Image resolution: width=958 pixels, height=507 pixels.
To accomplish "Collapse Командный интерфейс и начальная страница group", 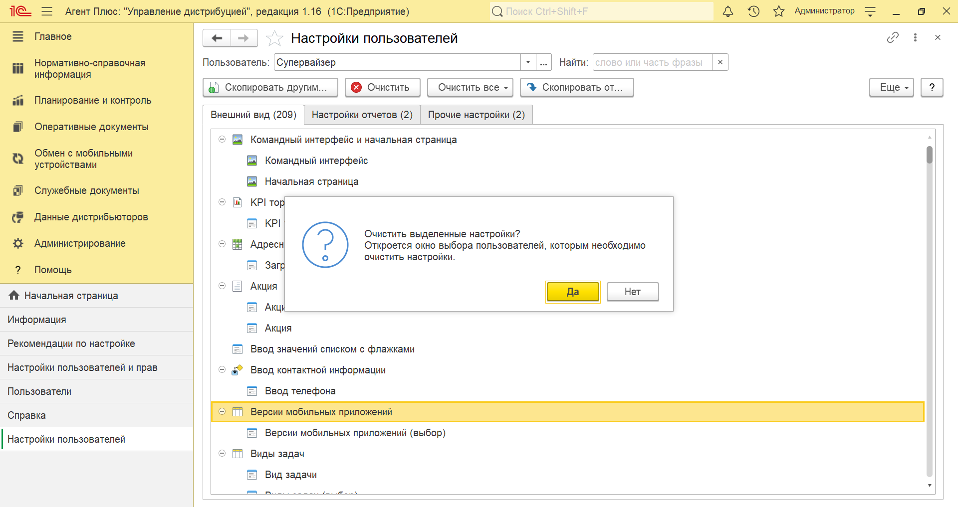I will pos(222,140).
